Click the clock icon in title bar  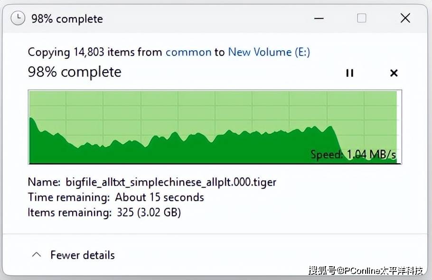point(18,19)
